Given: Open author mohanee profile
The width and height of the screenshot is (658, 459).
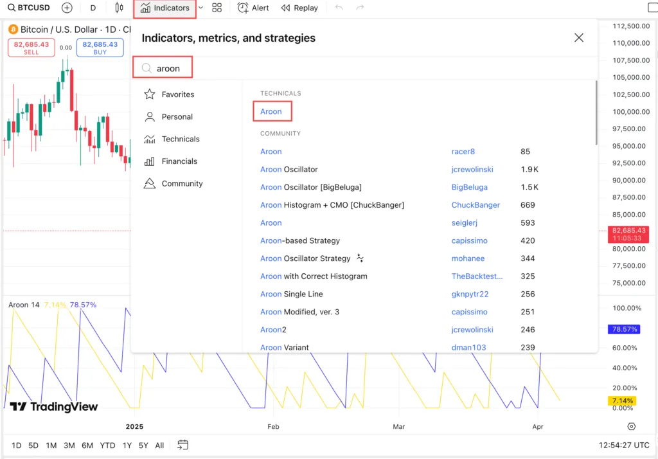Looking at the screenshot, I should (468, 258).
